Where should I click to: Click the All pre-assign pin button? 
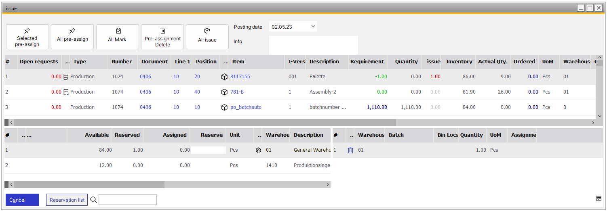click(72, 37)
